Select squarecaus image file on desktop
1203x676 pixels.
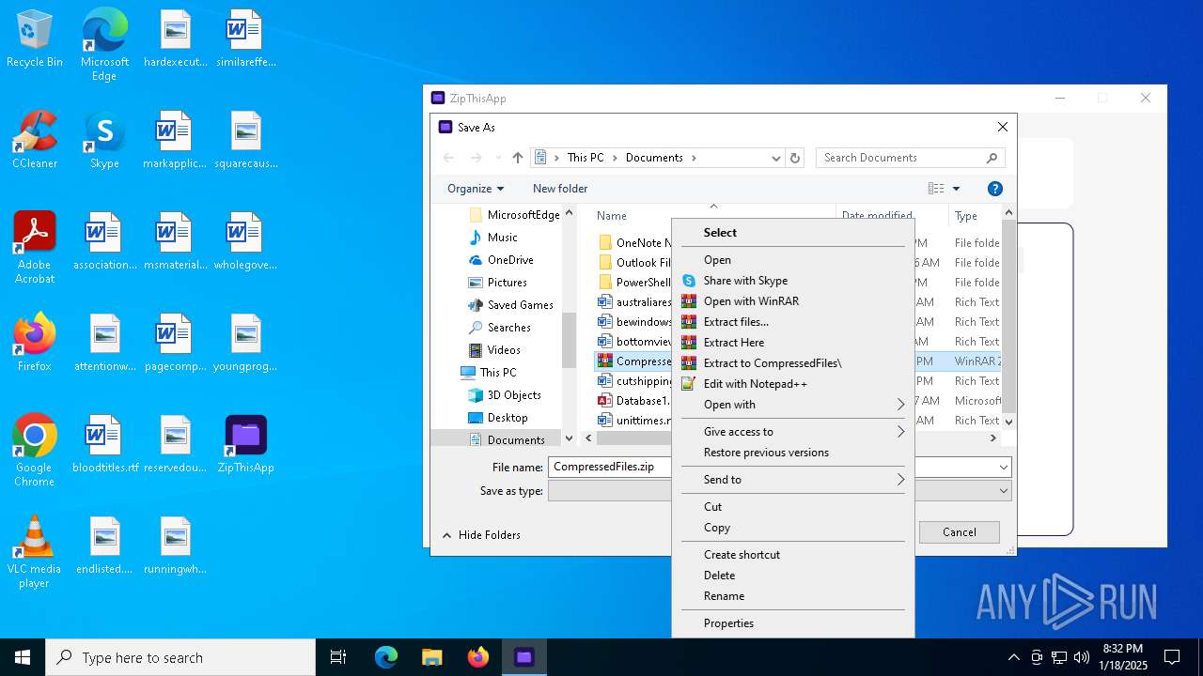[245, 141]
